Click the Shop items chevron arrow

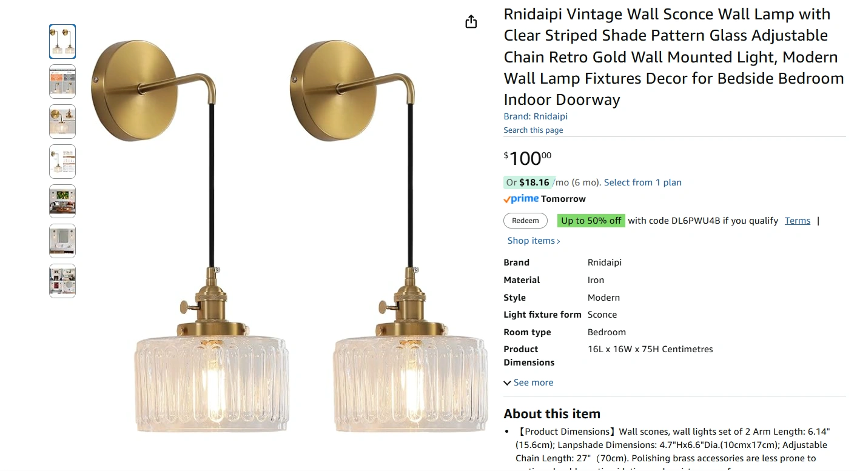559,241
